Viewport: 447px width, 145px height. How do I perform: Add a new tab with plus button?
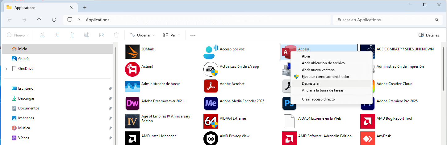[x=85, y=8]
